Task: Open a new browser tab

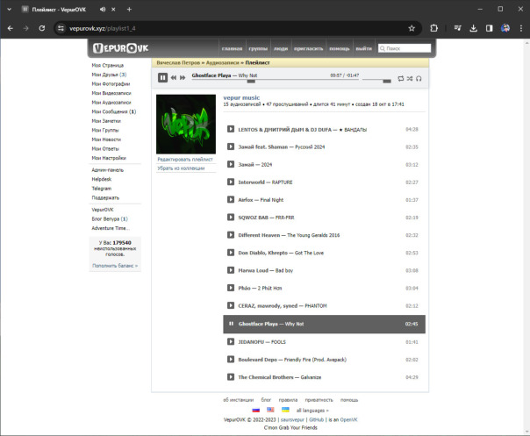Action: point(129,10)
